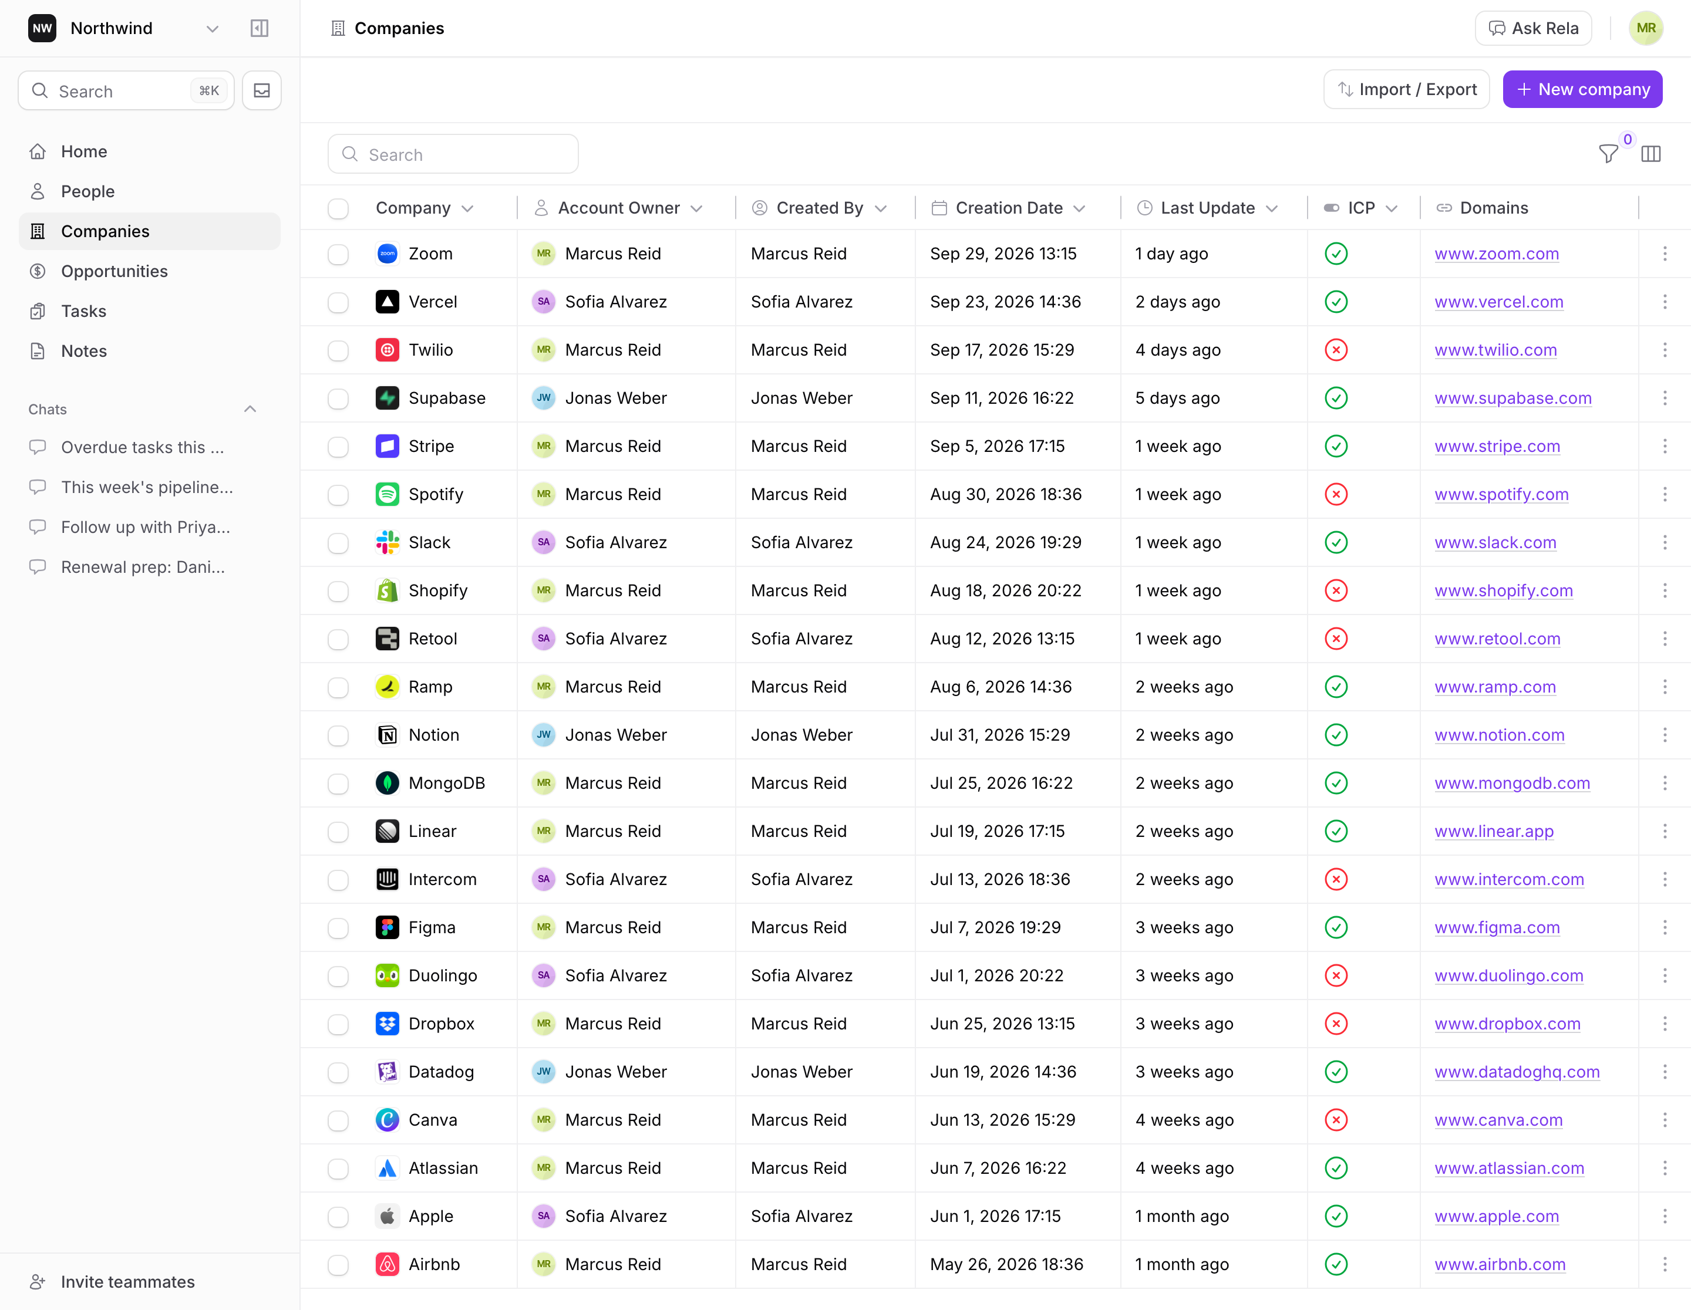The image size is (1691, 1310).
Task: Open the Account Owner column dropdown
Action: tap(696, 209)
